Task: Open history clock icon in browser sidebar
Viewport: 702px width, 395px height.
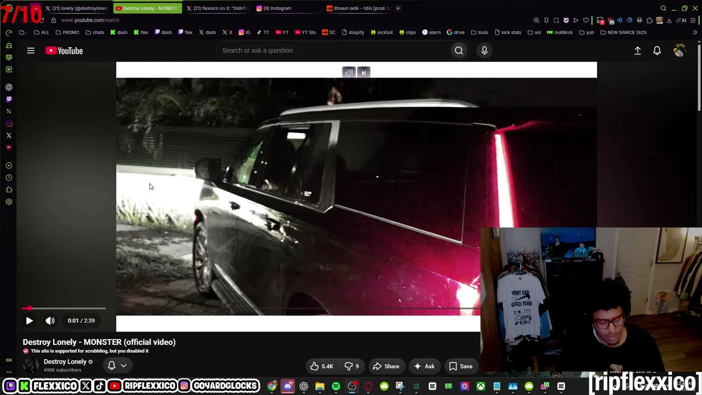Action: [x=9, y=178]
